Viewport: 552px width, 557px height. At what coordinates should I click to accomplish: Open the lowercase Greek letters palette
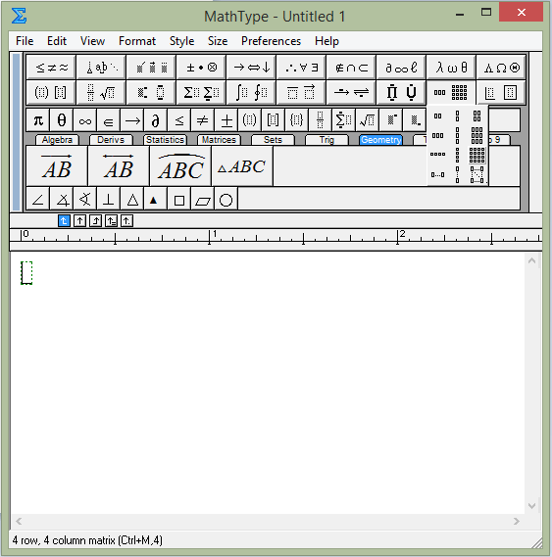point(451,68)
